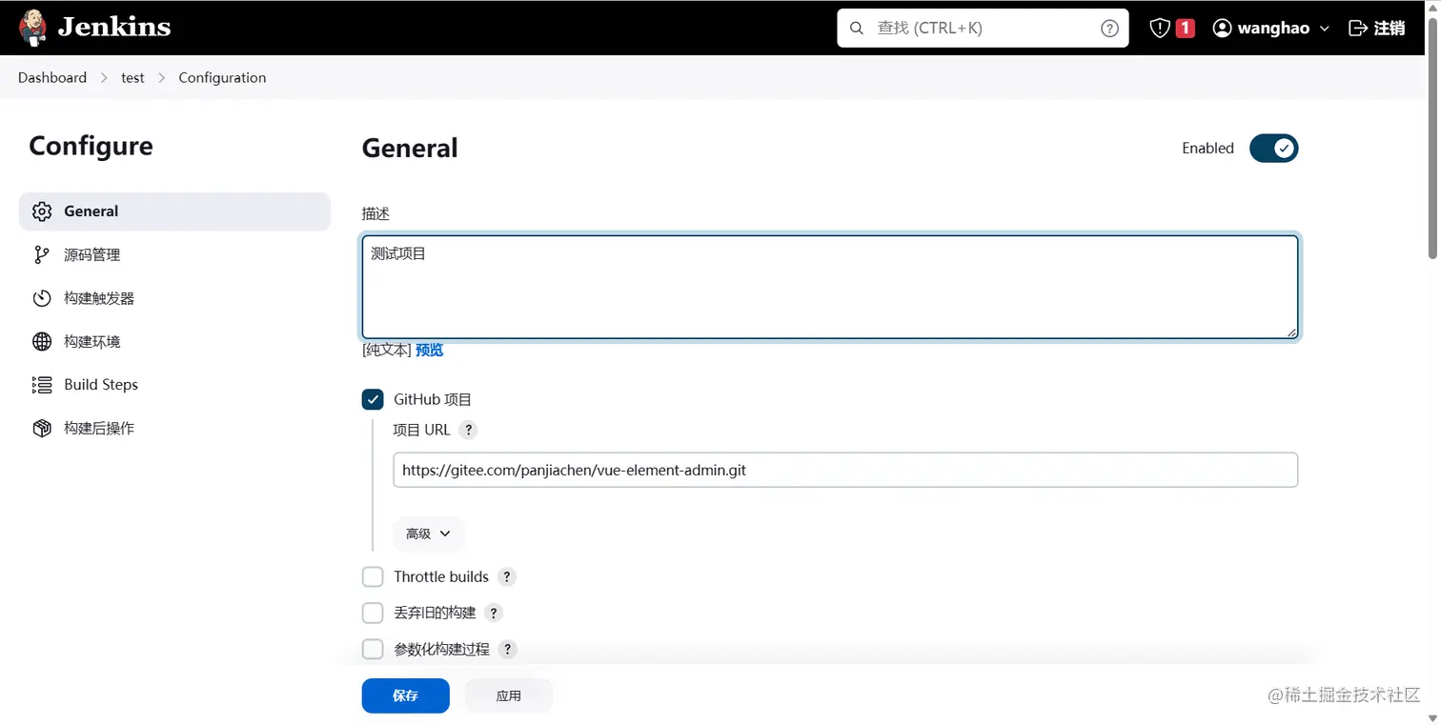Click the scrollbar up arrow

pyautogui.click(x=1432, y=7)
